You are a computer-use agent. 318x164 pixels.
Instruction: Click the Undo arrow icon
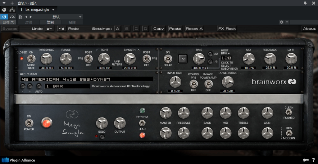click(50, 29)
